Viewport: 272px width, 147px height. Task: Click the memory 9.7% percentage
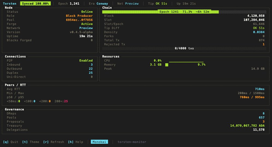[202, 65]
